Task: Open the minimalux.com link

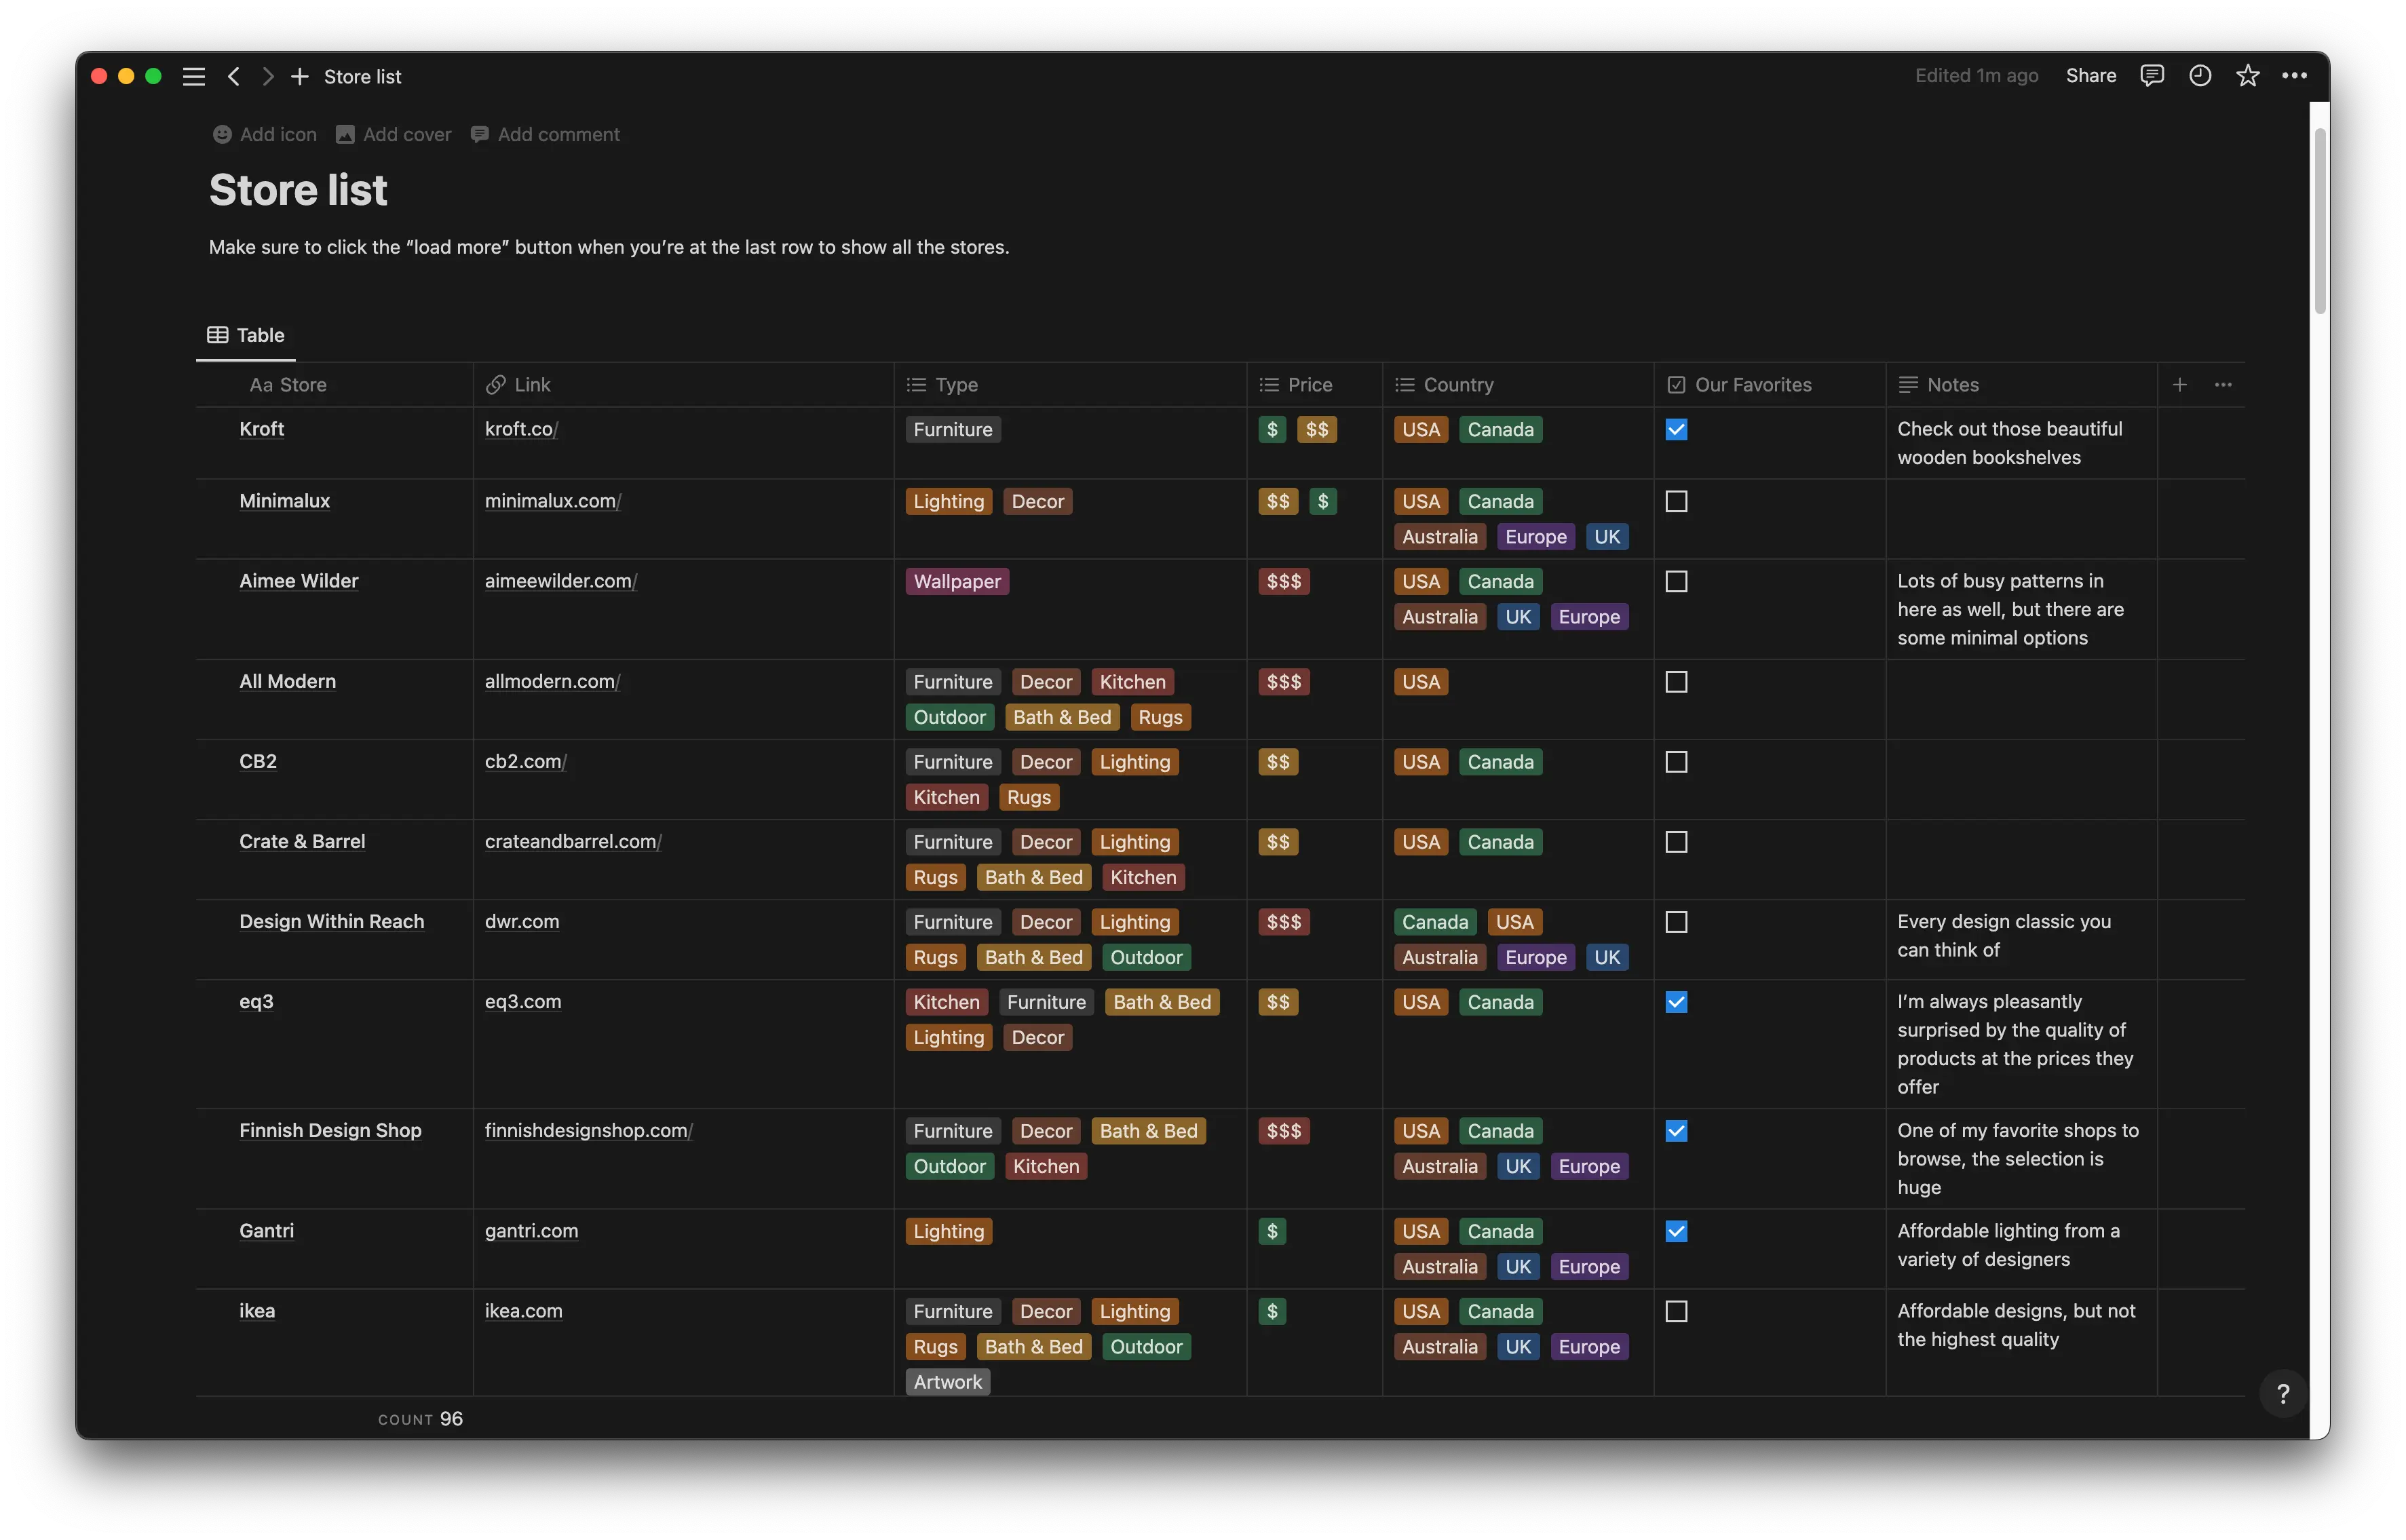Action: point(553,501)
